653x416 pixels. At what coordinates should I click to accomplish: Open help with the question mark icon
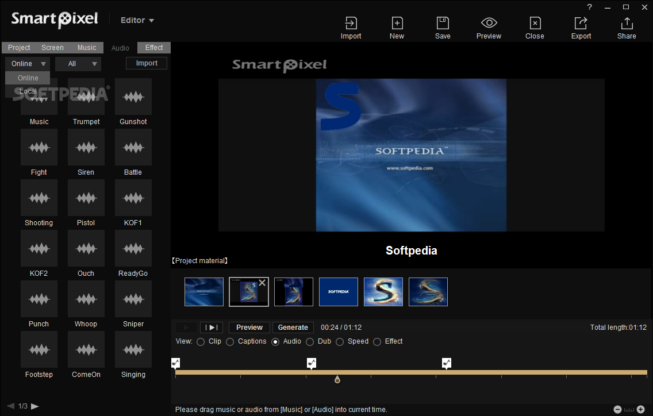[x=589, y=7]
